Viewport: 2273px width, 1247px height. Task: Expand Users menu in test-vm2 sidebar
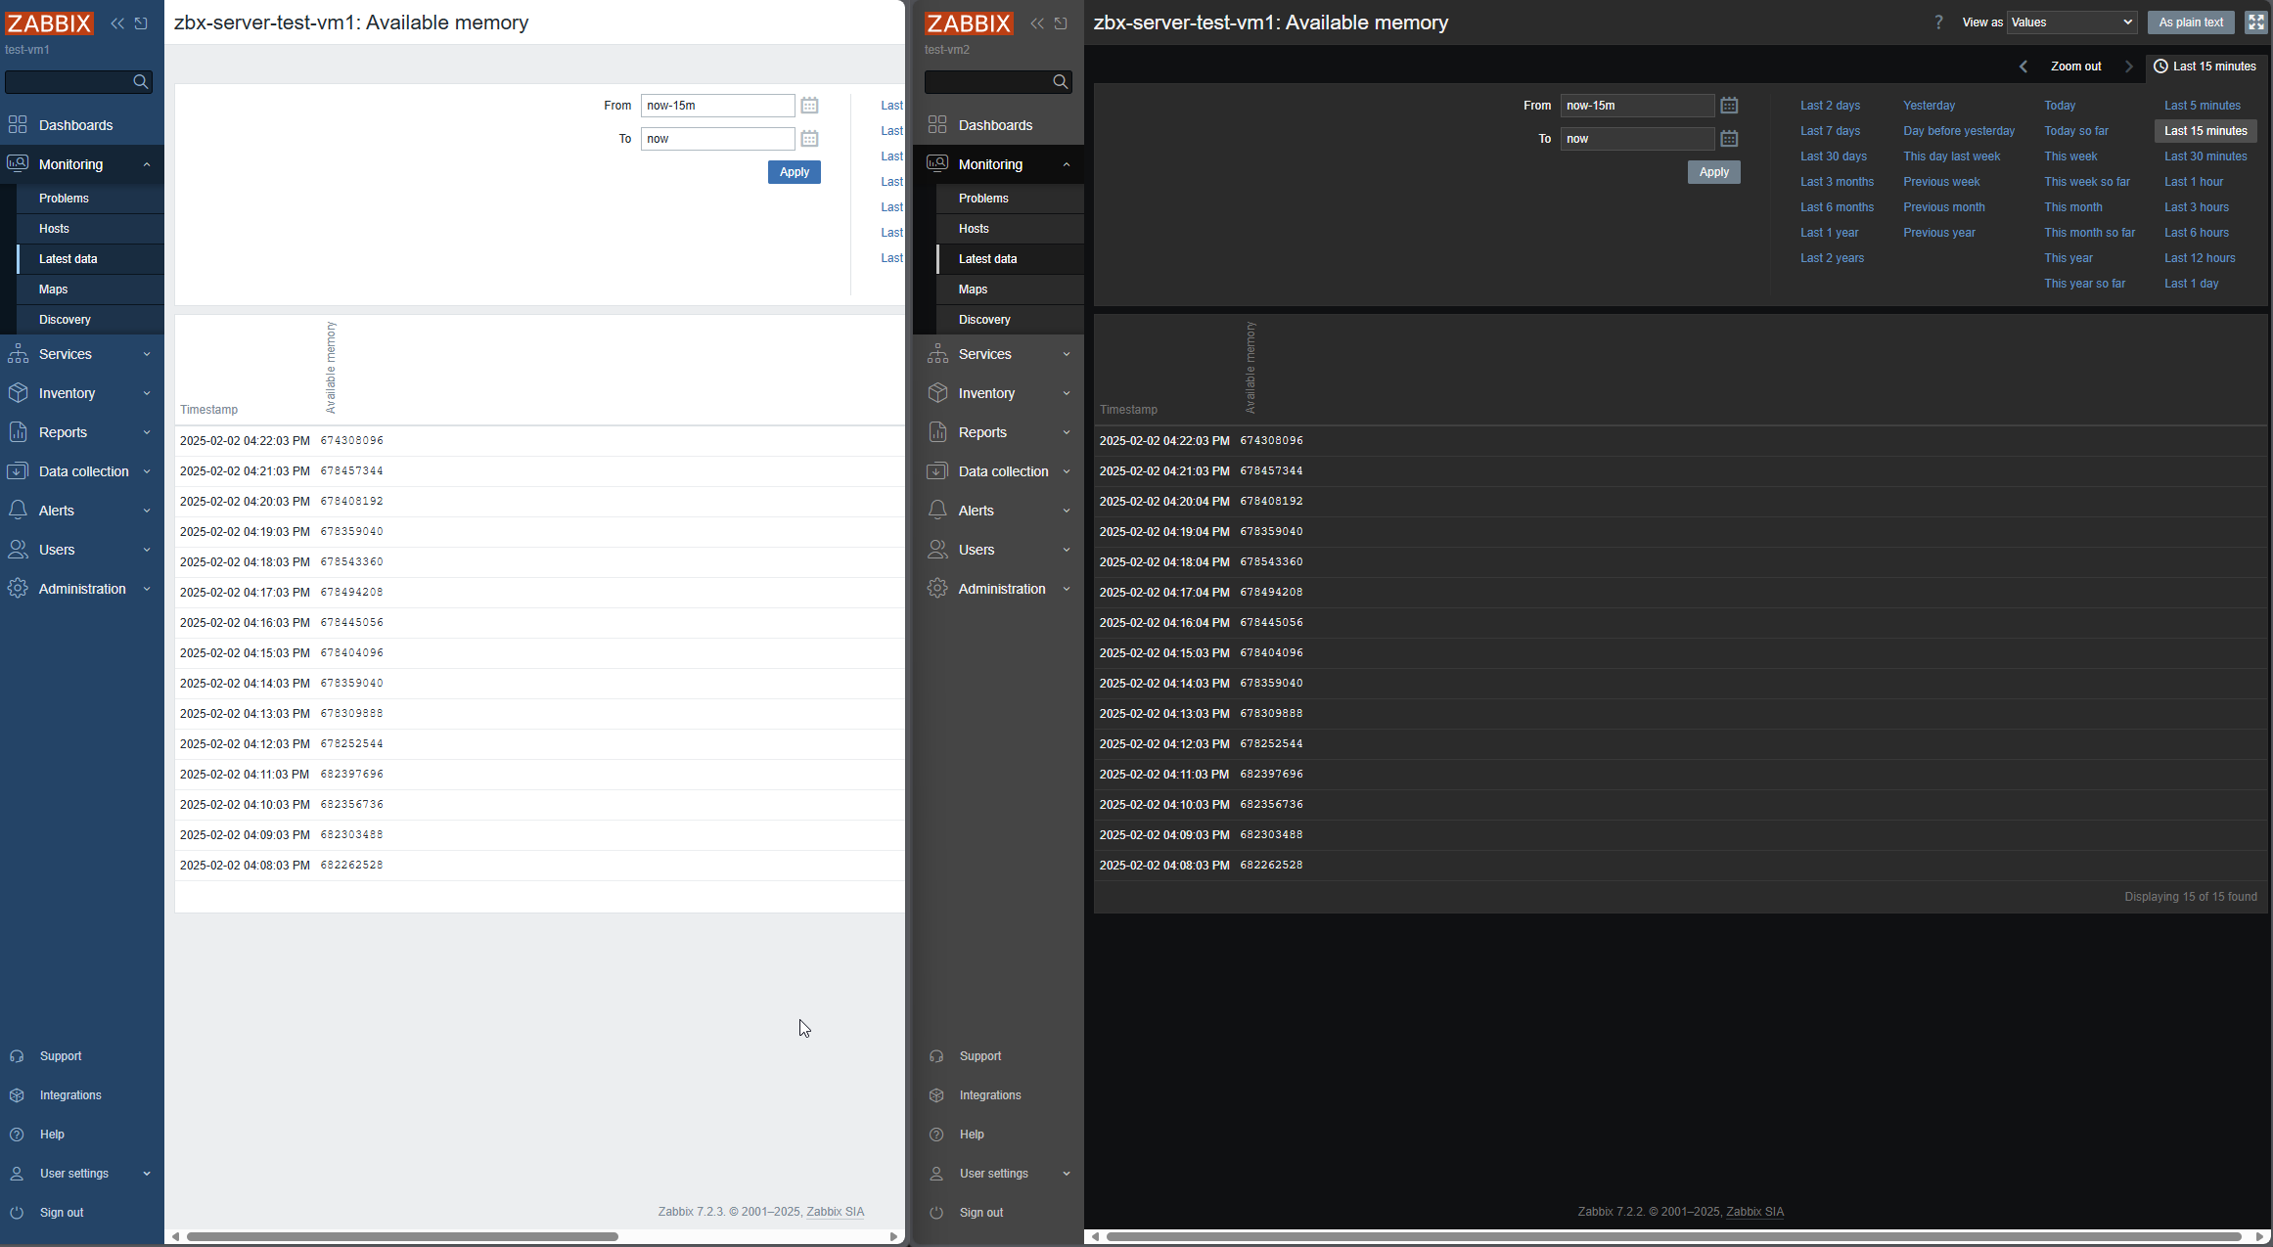pyautogui.click(x=999, y=550)
